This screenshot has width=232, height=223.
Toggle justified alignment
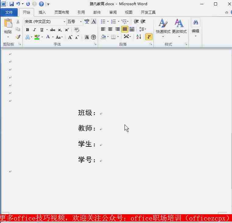click(x=125, y=29)
